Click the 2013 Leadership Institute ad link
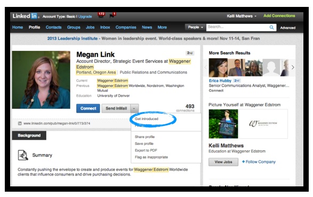The height and width of the screenshot is (197, 313). [73, 39]
